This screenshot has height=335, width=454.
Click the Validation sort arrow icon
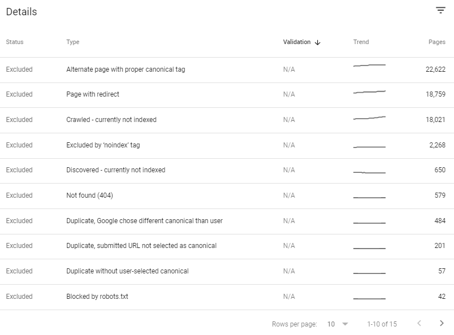[x=318, y=42]
